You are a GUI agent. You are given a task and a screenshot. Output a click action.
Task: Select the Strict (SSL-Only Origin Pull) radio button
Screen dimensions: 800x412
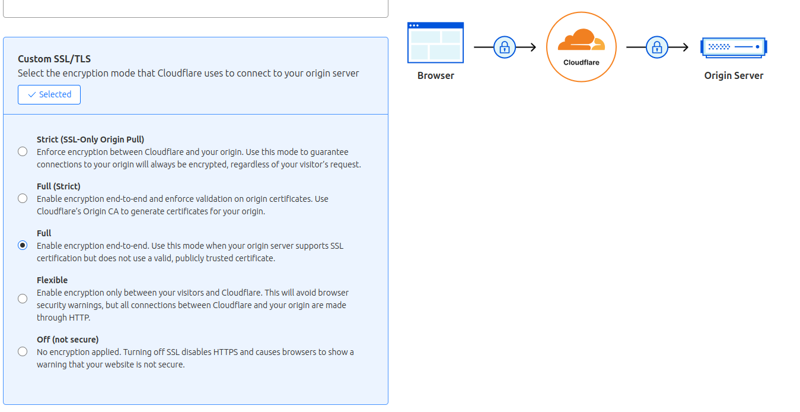tap(23, 151)
